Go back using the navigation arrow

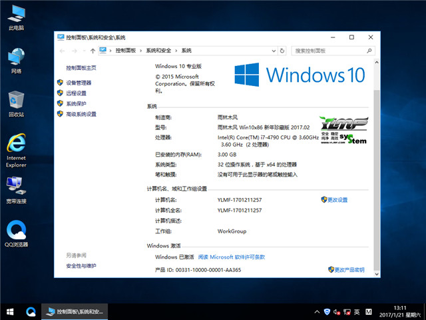[62, 51]
